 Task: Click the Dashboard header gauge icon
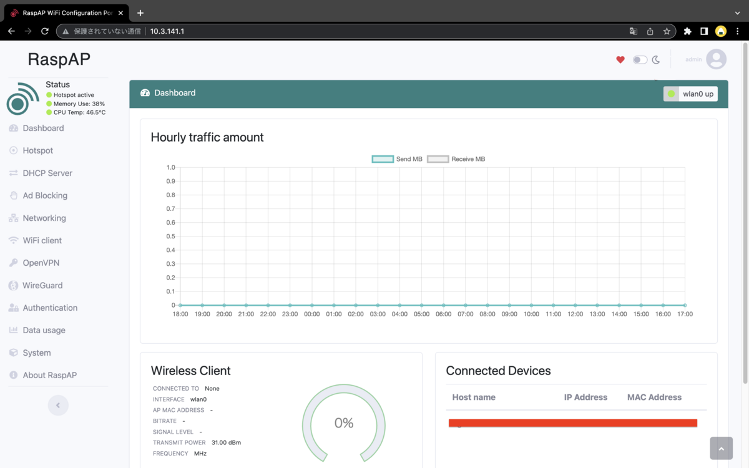[145, 93]
